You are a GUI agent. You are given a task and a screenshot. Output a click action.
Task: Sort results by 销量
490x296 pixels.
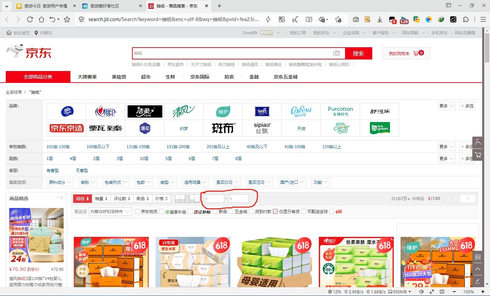coord(101,199)
